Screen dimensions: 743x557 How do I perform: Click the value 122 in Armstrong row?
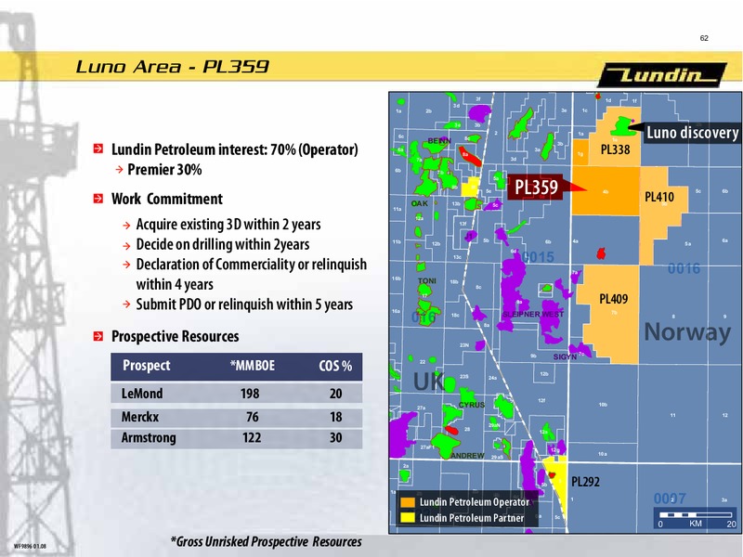(x=252, y=437)
